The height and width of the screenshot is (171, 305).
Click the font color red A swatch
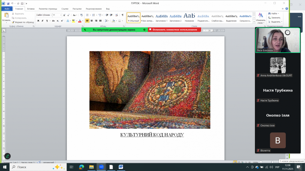click(x=80, y=21)
